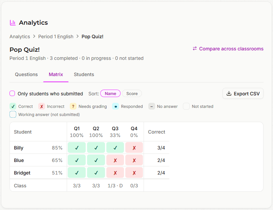Click the green Correct legend checkmark icon
This screenshot has width=273, height=210.
13,107
